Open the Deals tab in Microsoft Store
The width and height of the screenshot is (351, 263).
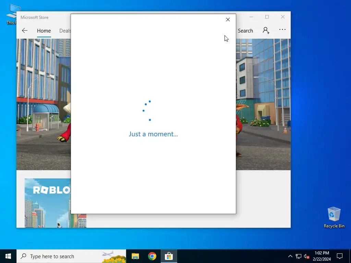[x=65, y=31]
